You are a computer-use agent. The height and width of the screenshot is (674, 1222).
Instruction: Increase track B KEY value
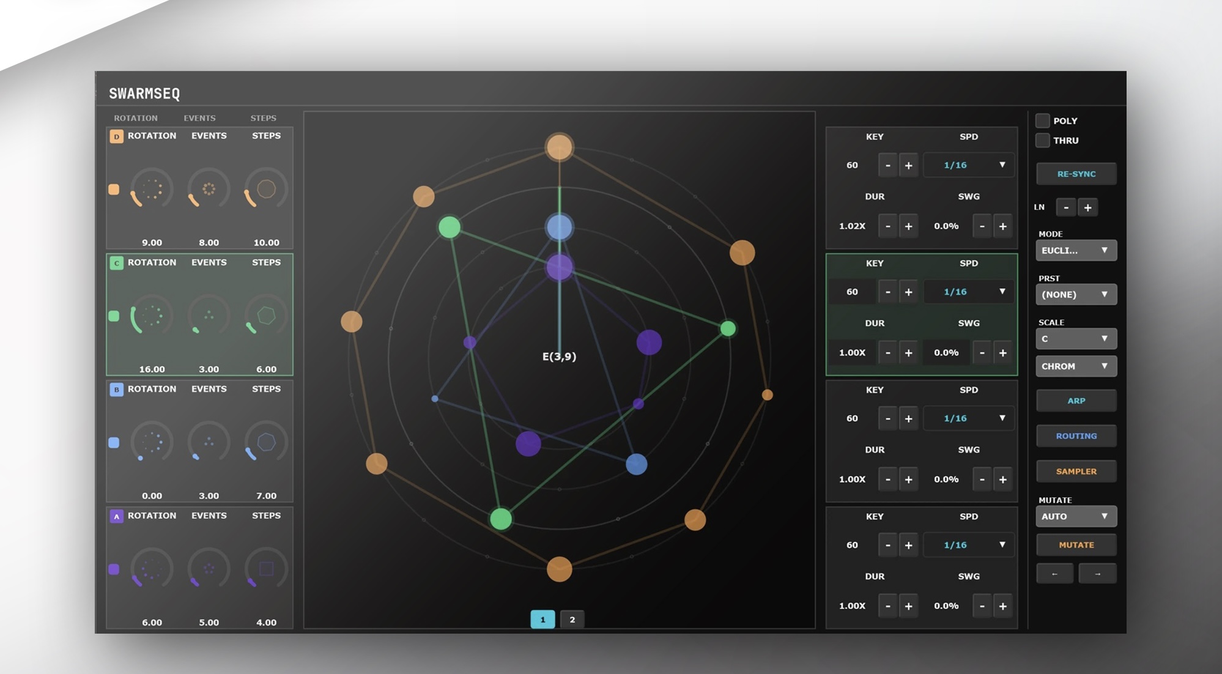point(908,418)
